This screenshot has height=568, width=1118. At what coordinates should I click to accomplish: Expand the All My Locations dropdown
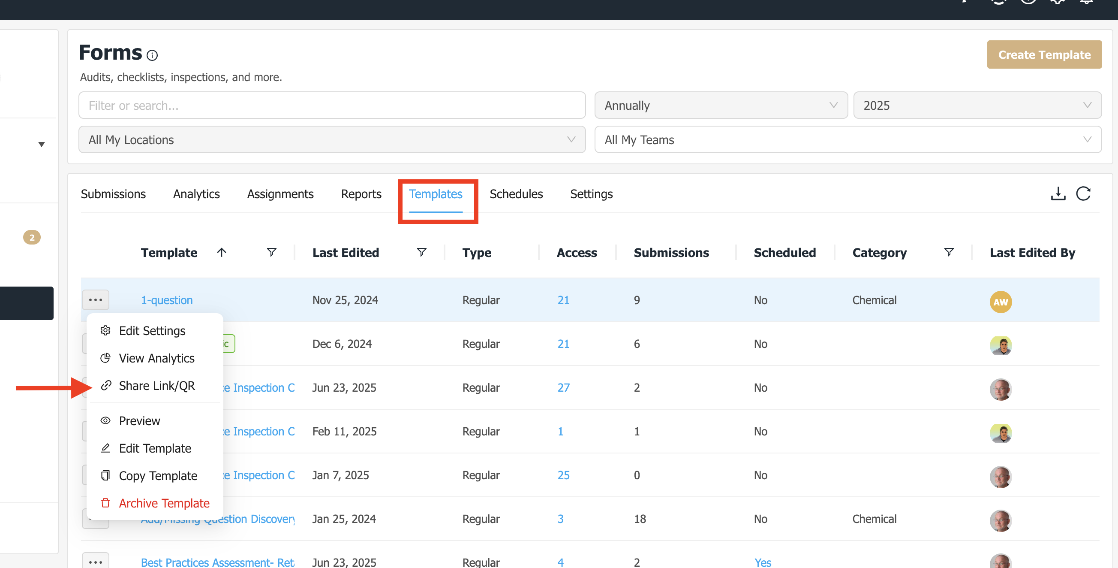click(331, 140)
